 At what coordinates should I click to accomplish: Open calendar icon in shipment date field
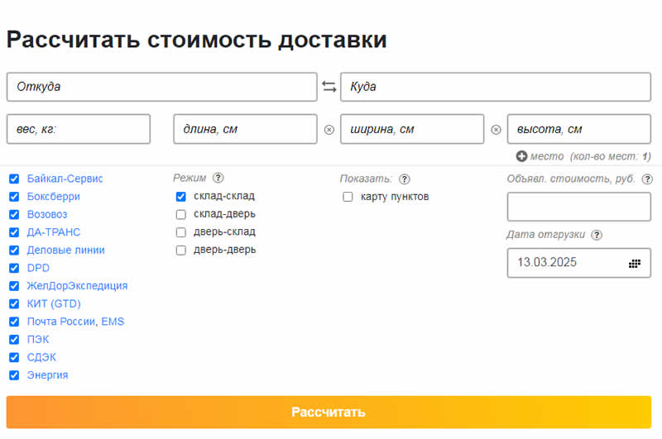pos(634,264)
